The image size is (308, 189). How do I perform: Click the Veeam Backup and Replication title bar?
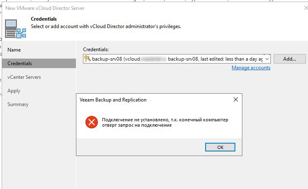[154, 100]
